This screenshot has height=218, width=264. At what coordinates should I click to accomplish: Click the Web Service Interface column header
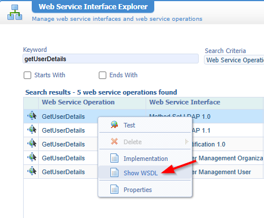(x=204, y=103)
